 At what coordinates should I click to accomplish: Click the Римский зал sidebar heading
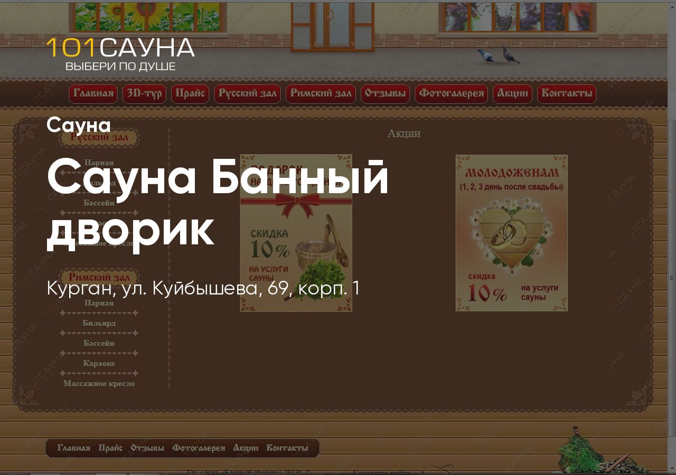(99, 278)
